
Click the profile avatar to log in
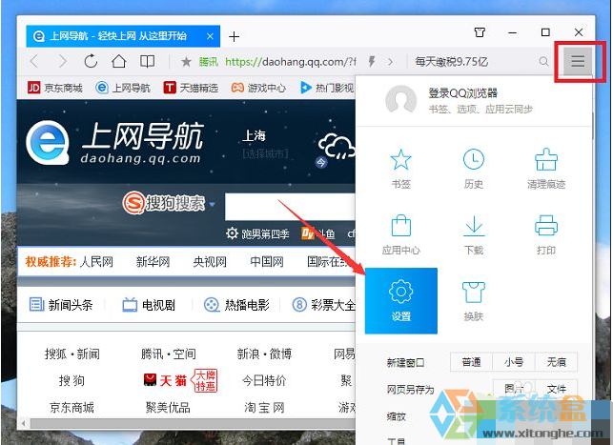point(401,100)
